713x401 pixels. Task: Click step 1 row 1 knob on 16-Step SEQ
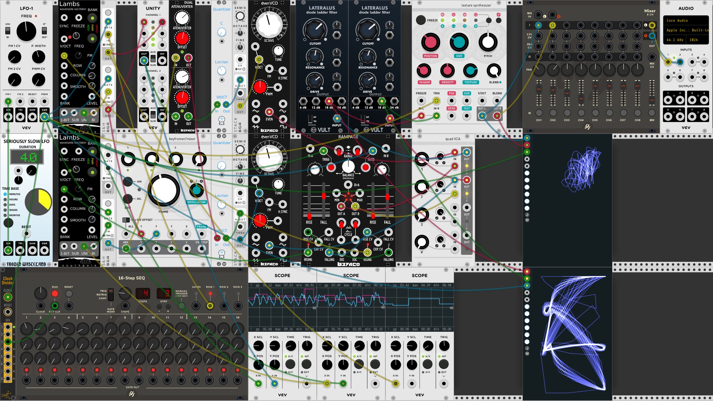pyautogui.click(x=26, y=329)
